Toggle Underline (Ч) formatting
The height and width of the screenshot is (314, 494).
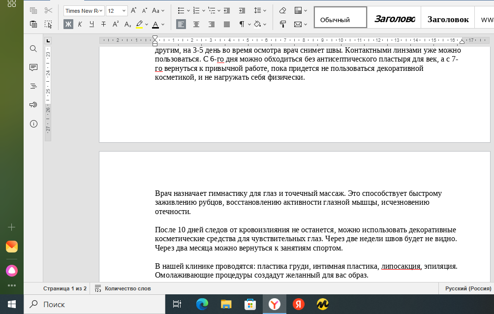tap(92, 24)
